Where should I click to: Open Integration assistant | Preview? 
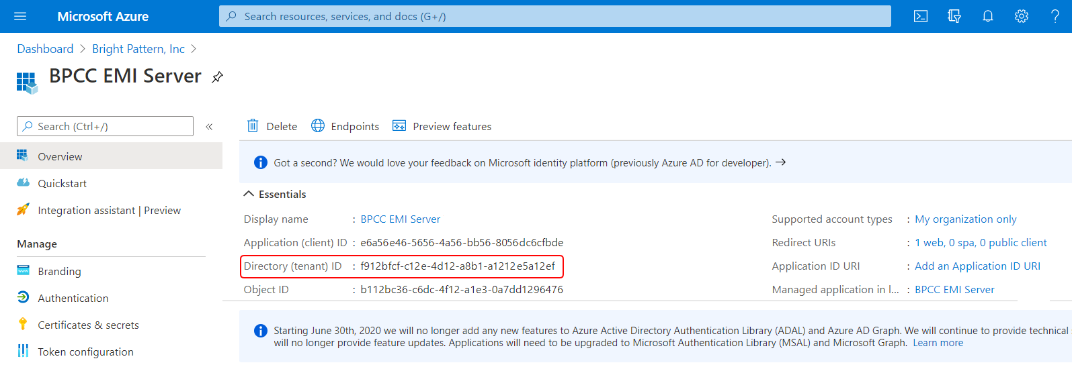(x=111, y=210)
